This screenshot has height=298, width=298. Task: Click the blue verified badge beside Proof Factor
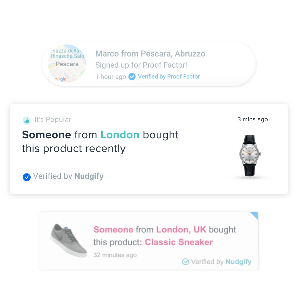[x=132, y=77]
